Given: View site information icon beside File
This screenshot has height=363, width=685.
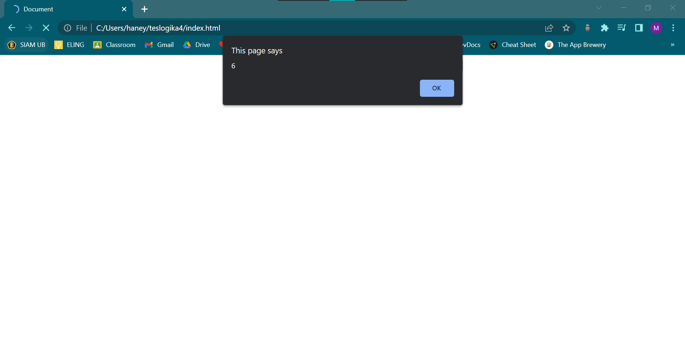Looking at the screenshot, I should pyautogui.click(x=67, y=28).
